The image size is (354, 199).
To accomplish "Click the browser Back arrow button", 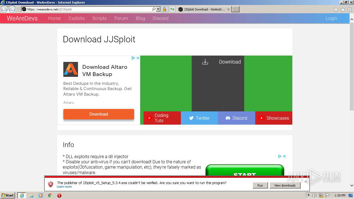I will tap(4, 9).
